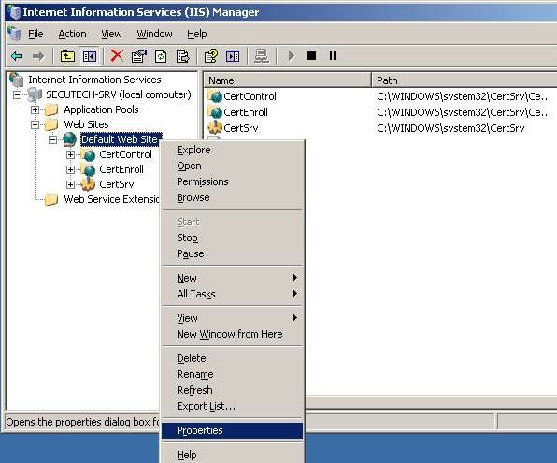Click the Export List toolbar icon
Viewport: 557px width, 463px height.
(x=182, y=56)
